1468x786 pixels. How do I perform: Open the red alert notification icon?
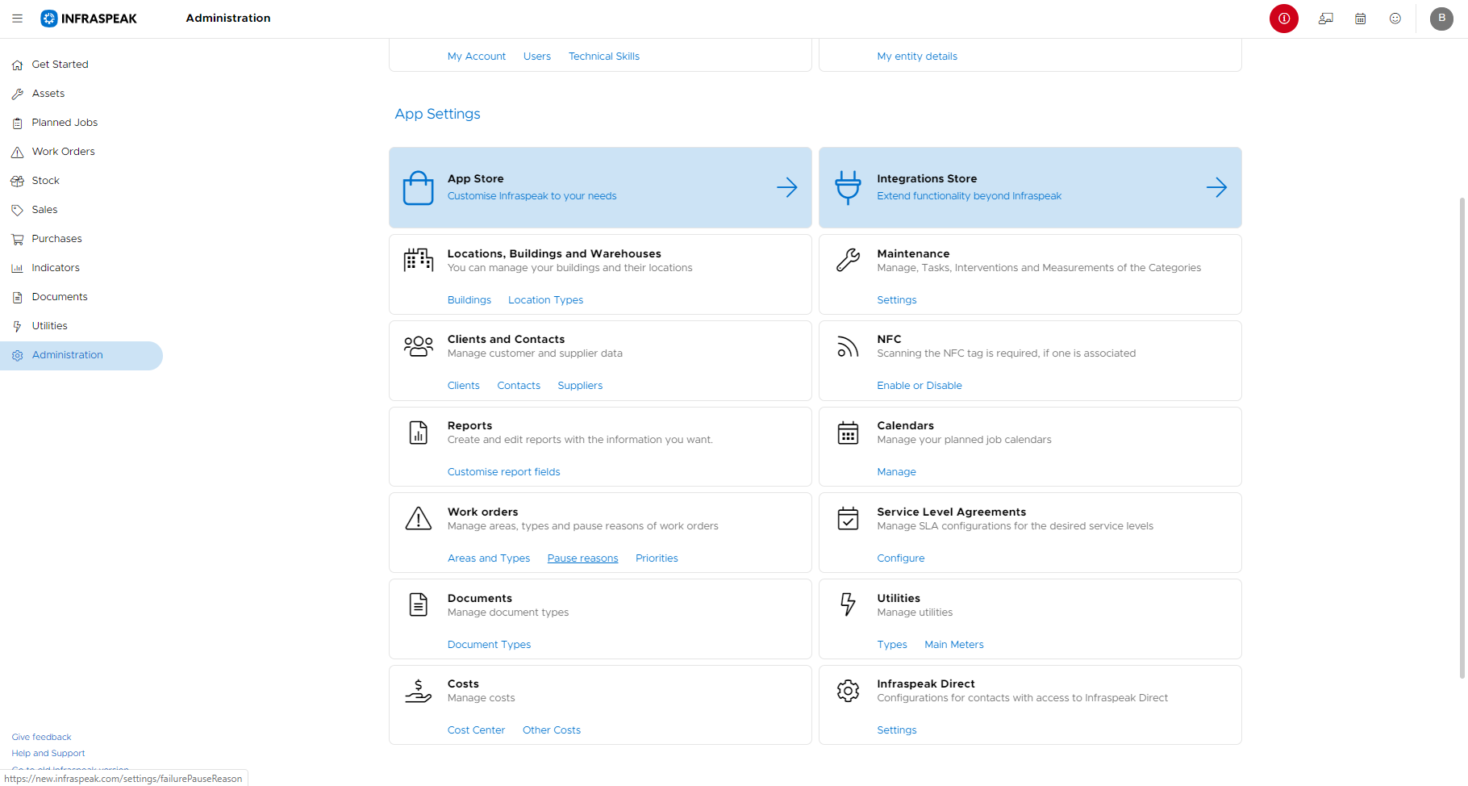(x=1284, y=18)
